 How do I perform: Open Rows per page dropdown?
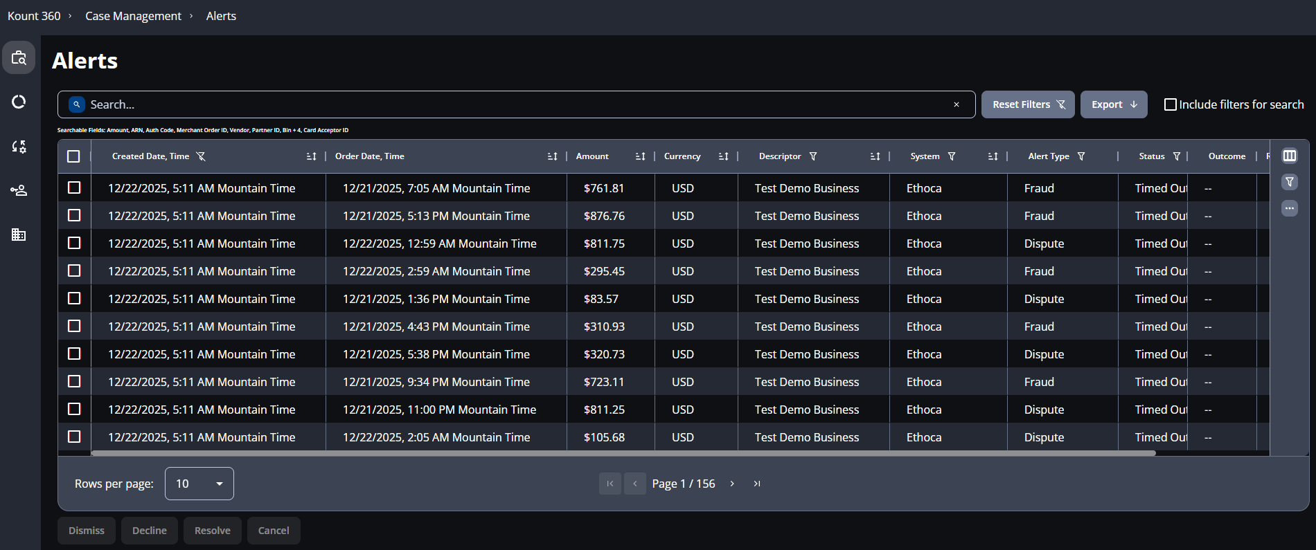click(x=199, y=484)
